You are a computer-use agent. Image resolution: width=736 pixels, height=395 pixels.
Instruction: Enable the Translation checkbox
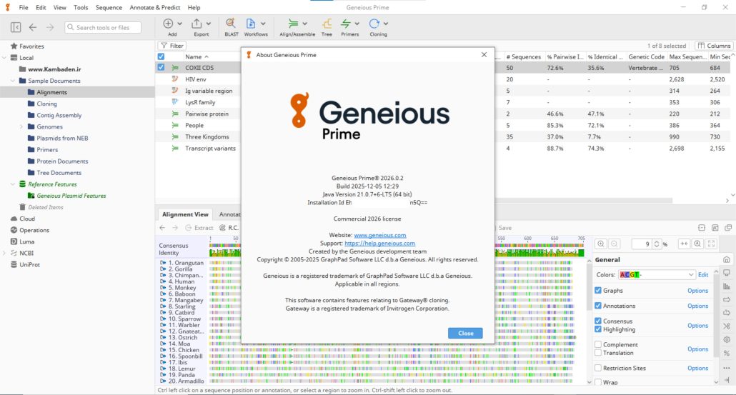(598, 352)
